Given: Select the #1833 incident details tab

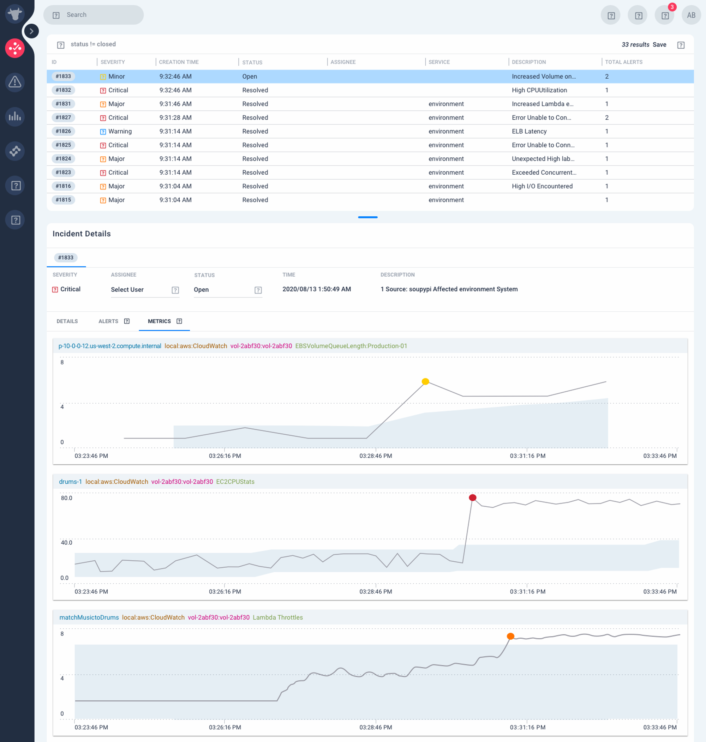Looking at the screenshot, I should [66, 258].
